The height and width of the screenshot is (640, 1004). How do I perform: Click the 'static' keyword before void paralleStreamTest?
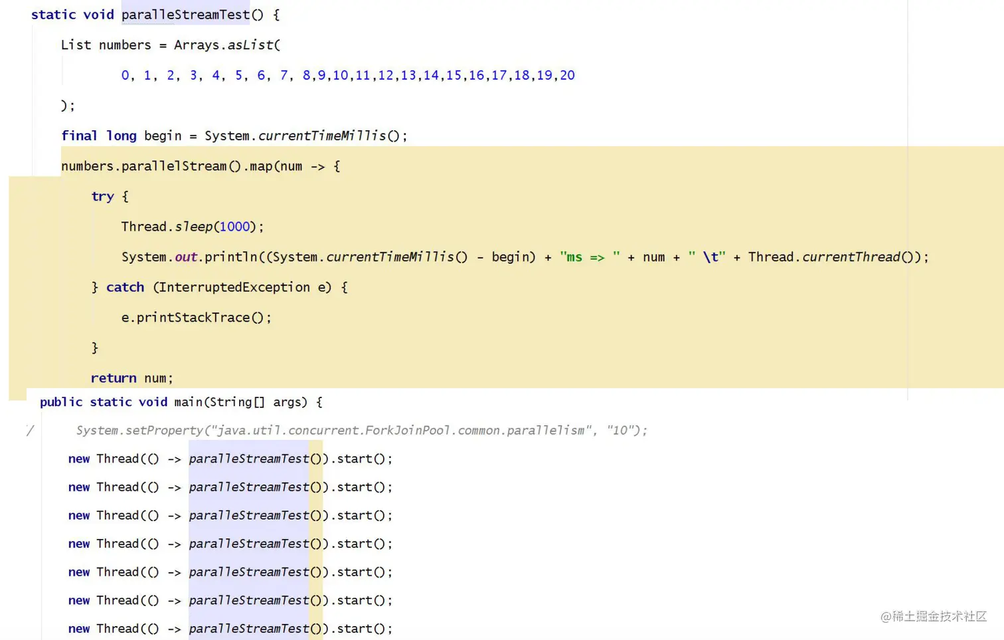[53, 15]
